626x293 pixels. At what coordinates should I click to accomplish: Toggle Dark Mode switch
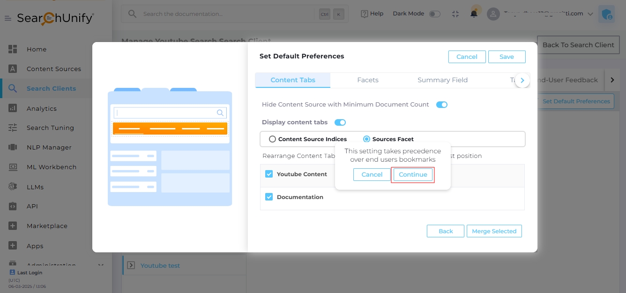pos(435,14)
